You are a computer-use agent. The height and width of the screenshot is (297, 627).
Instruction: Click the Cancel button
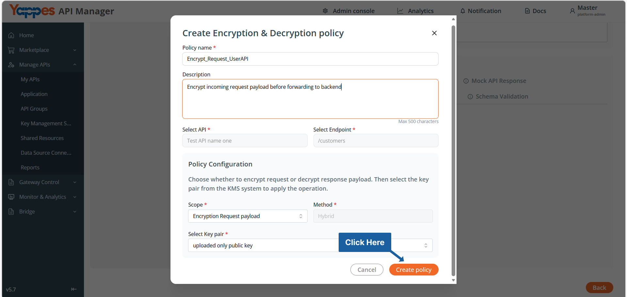click(367, 270)
